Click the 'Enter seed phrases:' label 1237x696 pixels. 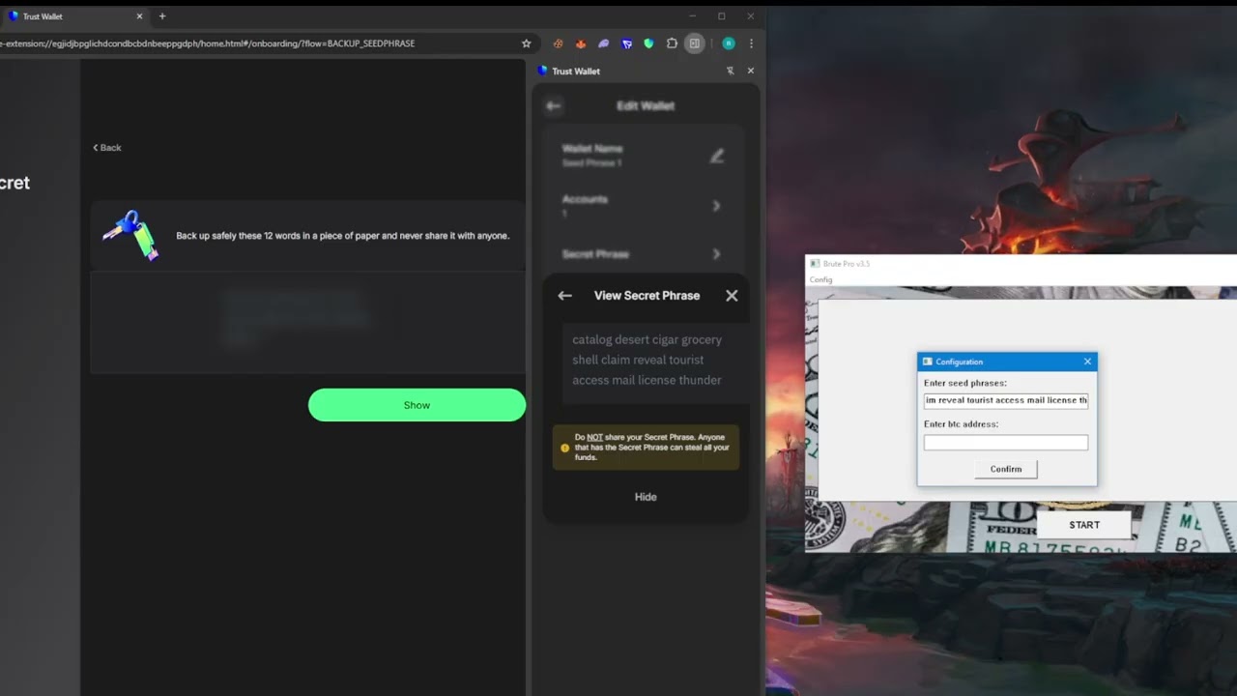click(964, 383)
